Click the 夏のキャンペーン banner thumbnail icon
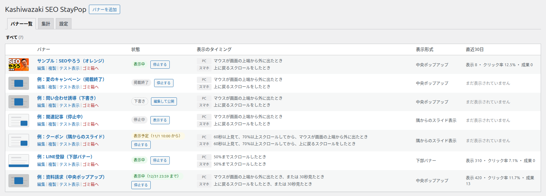 19,83
